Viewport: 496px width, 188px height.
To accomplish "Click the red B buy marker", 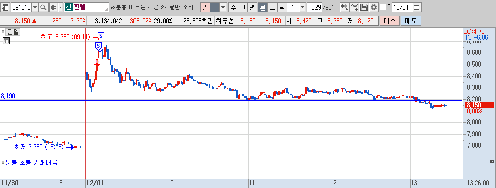I will click(x=97, y=61).
